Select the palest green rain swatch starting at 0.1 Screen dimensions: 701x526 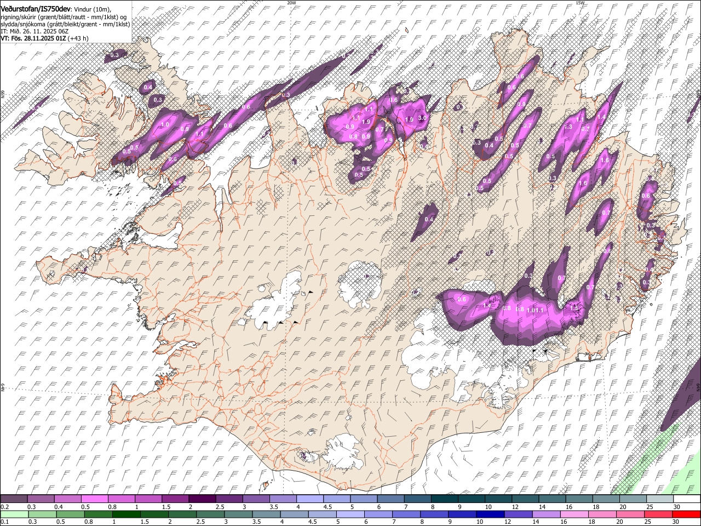[x=14, y=514]
